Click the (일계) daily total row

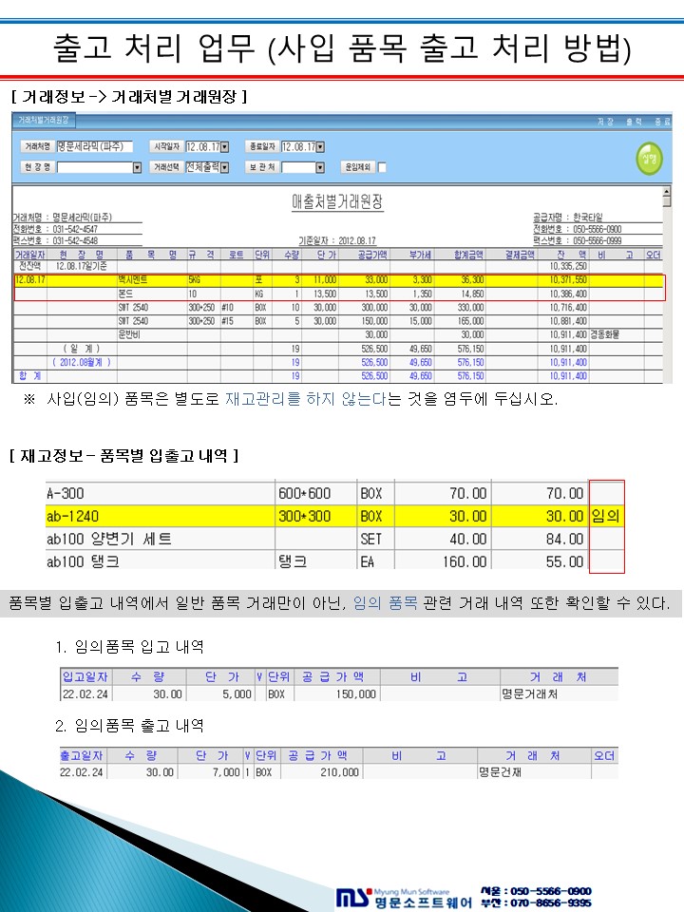(338, 349)
